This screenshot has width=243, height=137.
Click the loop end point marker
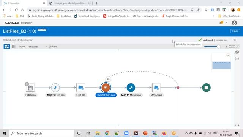[178, 88]
